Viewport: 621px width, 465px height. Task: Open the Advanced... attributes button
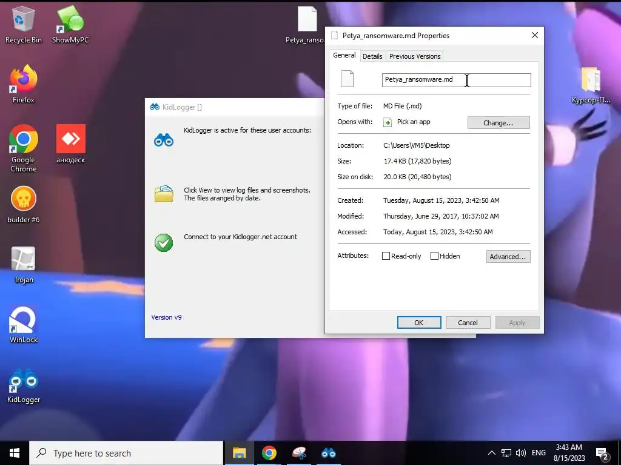tap(508, 257)
